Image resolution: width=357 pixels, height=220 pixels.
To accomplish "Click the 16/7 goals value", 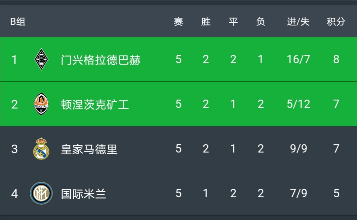I will (x=298, y=59).
